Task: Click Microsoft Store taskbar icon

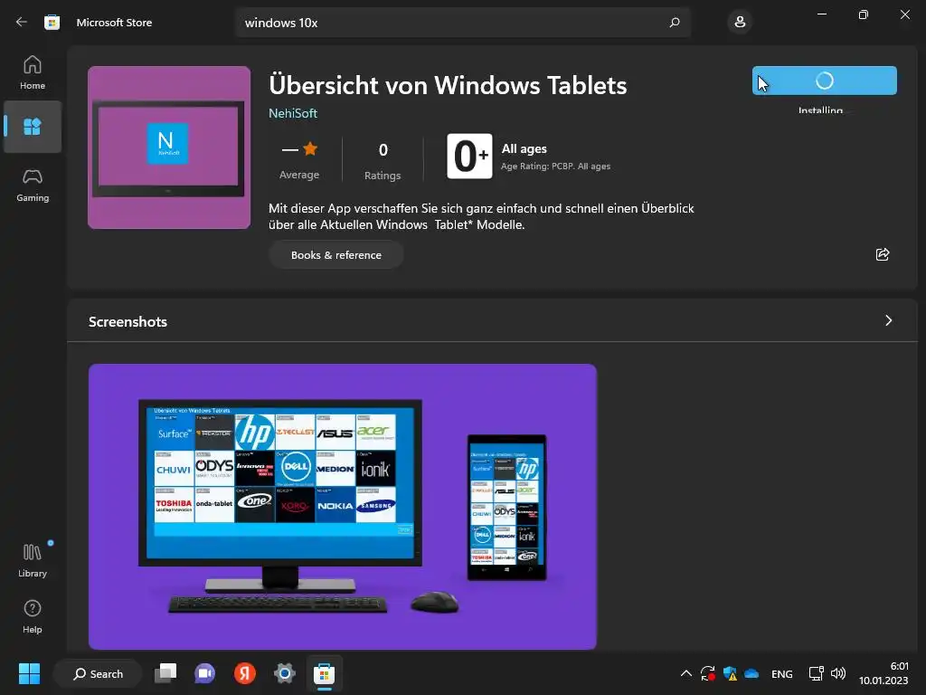Action: point(325,673)
